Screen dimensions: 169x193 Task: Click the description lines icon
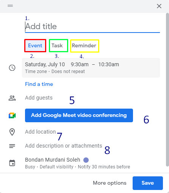pyautogui.click(x=12, y=146)
